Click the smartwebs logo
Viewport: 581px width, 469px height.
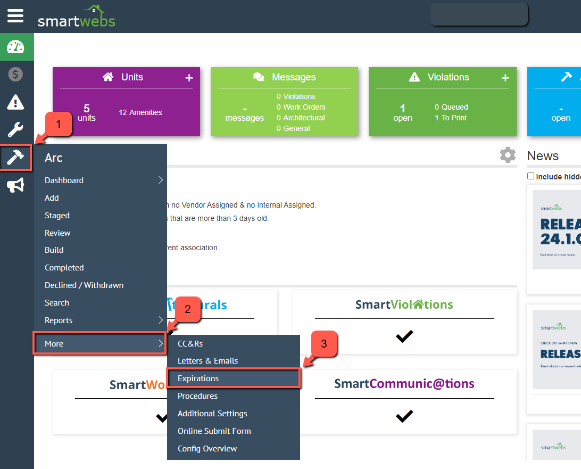pyautogui.click(x=76, y=17)
